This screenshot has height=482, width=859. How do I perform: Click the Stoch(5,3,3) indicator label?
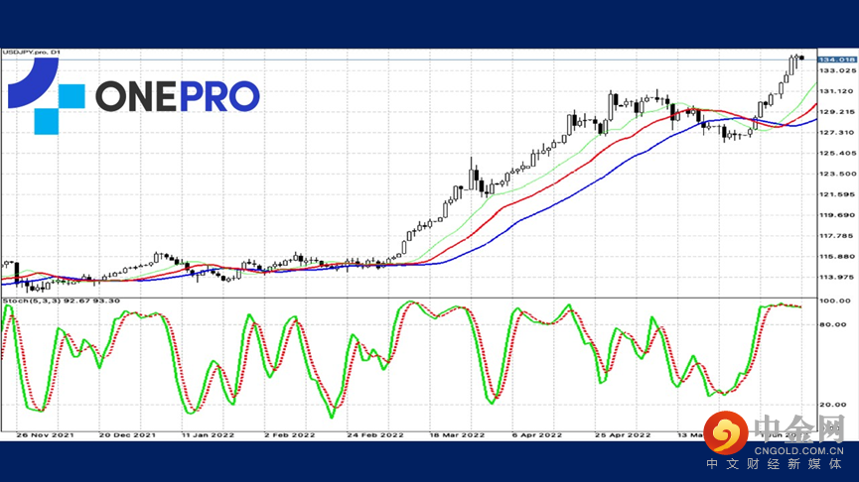tap(61, 301)
